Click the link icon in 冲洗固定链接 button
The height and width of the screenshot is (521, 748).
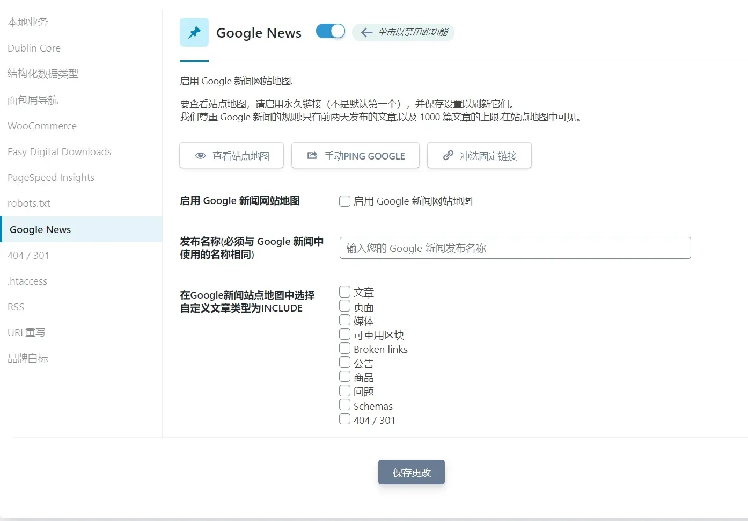coord(448,155)
